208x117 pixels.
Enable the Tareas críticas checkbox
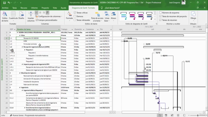tap(75, 13)
